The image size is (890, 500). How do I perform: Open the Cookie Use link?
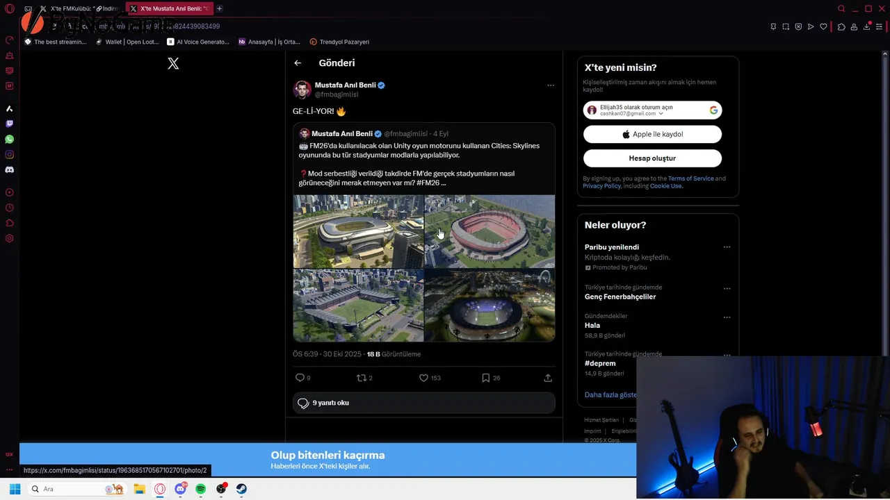pos(666,186)
